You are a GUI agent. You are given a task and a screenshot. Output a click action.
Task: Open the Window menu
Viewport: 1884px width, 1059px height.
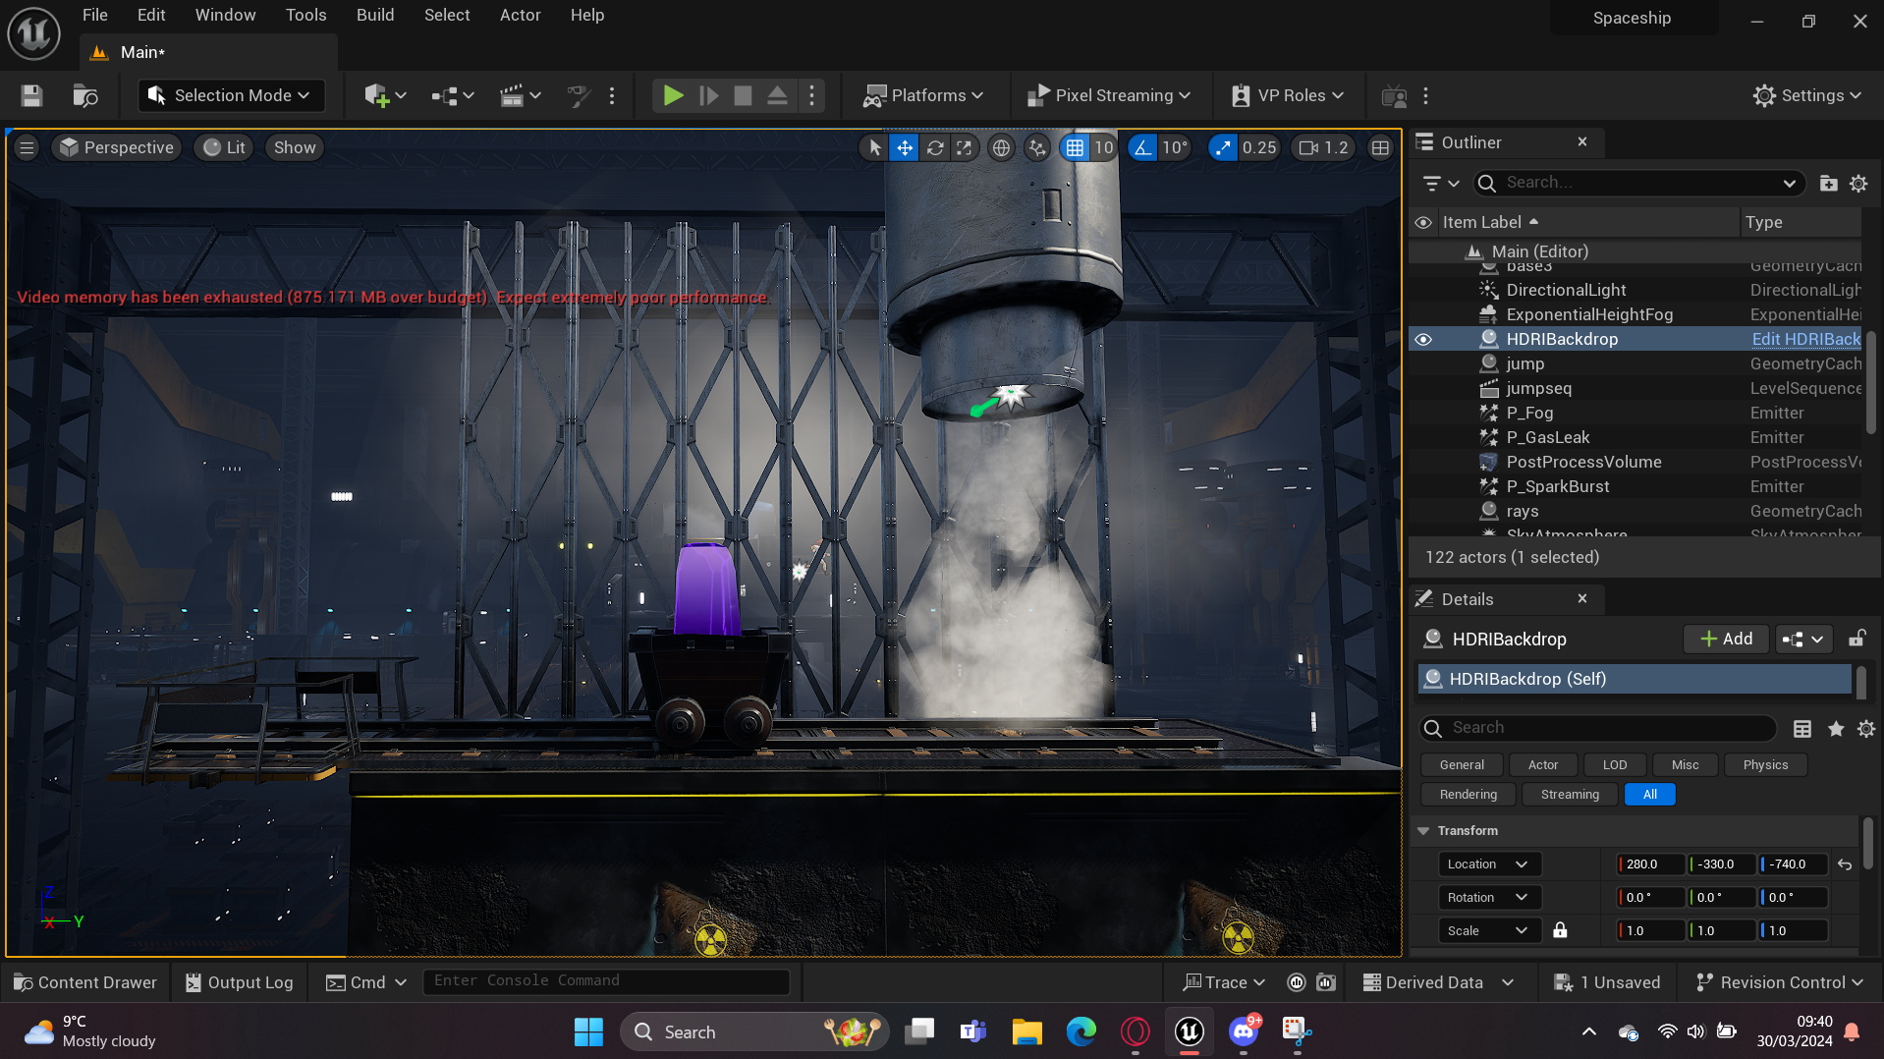pyautogui.click(x=225, y=15)
